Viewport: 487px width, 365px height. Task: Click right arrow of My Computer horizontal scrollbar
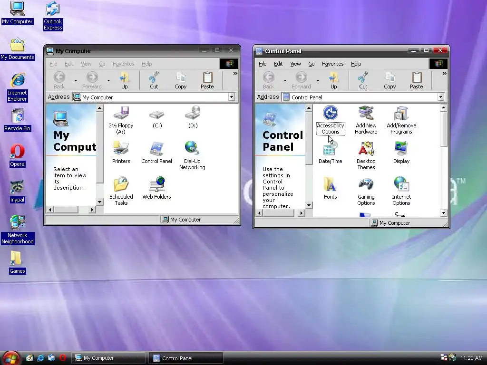pos(92,210)
